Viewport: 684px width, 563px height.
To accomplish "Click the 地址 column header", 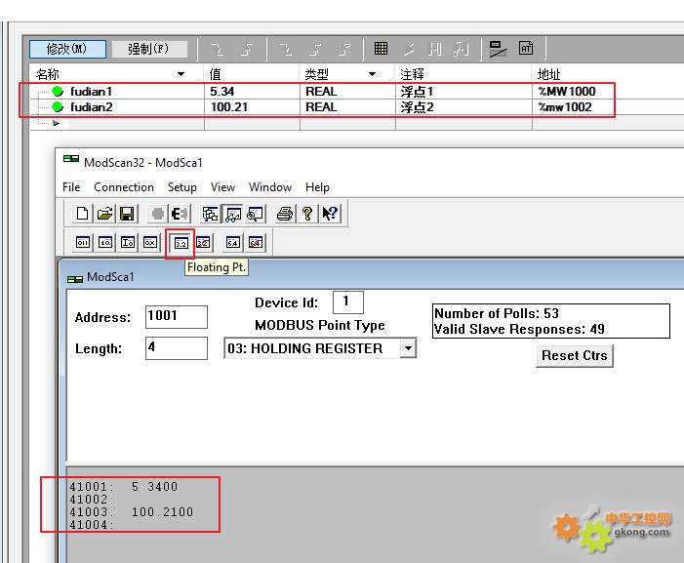I will pos(608,74).
